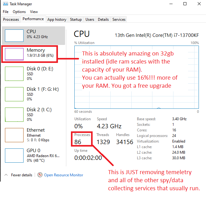Open the Users tab

tap(90, 20)
